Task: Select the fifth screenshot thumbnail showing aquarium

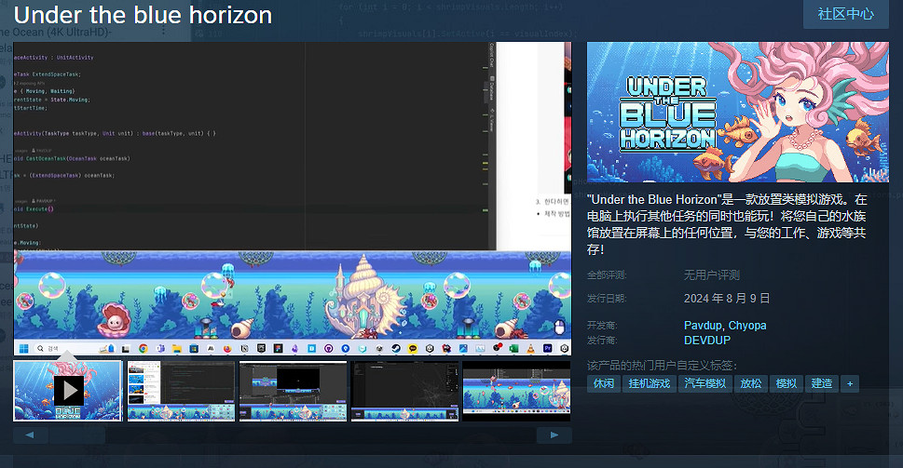Action: point(516,391)
